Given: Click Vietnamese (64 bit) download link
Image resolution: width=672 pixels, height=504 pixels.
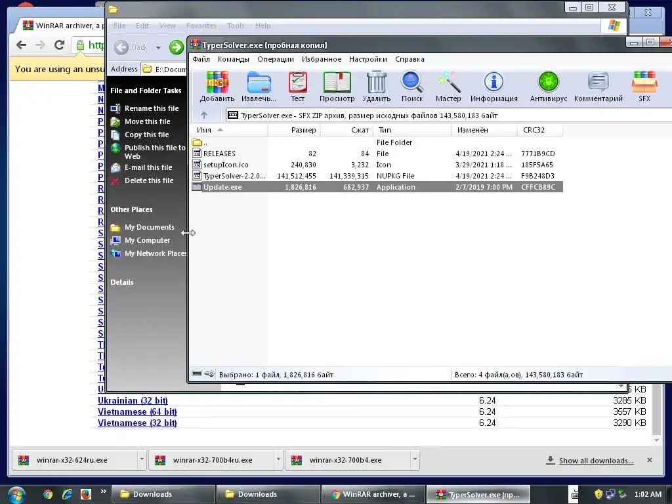Looking at the screenshot, I should (x=137, y=411).
